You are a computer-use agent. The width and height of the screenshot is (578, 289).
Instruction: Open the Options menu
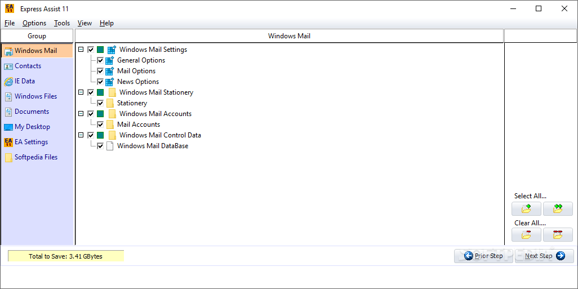[x=34, y=23]
